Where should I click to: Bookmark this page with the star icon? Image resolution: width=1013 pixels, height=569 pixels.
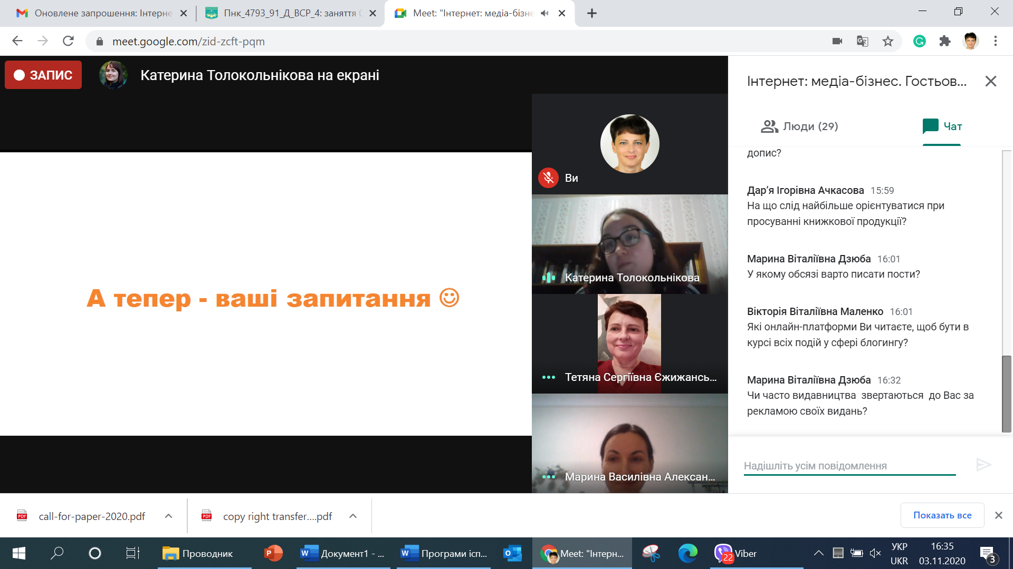888,41
